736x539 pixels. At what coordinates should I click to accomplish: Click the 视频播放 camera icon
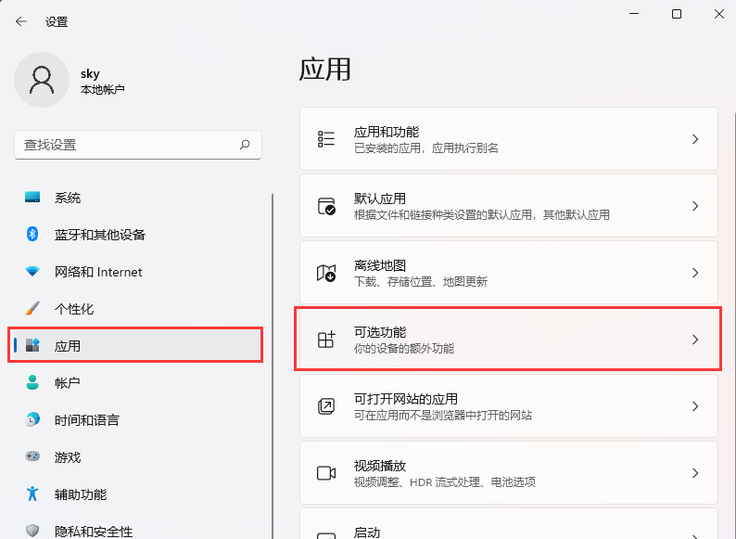(326, 473)
